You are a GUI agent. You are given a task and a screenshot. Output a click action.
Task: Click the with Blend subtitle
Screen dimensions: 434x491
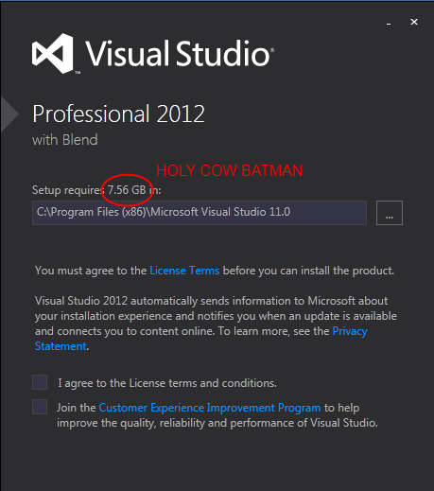65,140
